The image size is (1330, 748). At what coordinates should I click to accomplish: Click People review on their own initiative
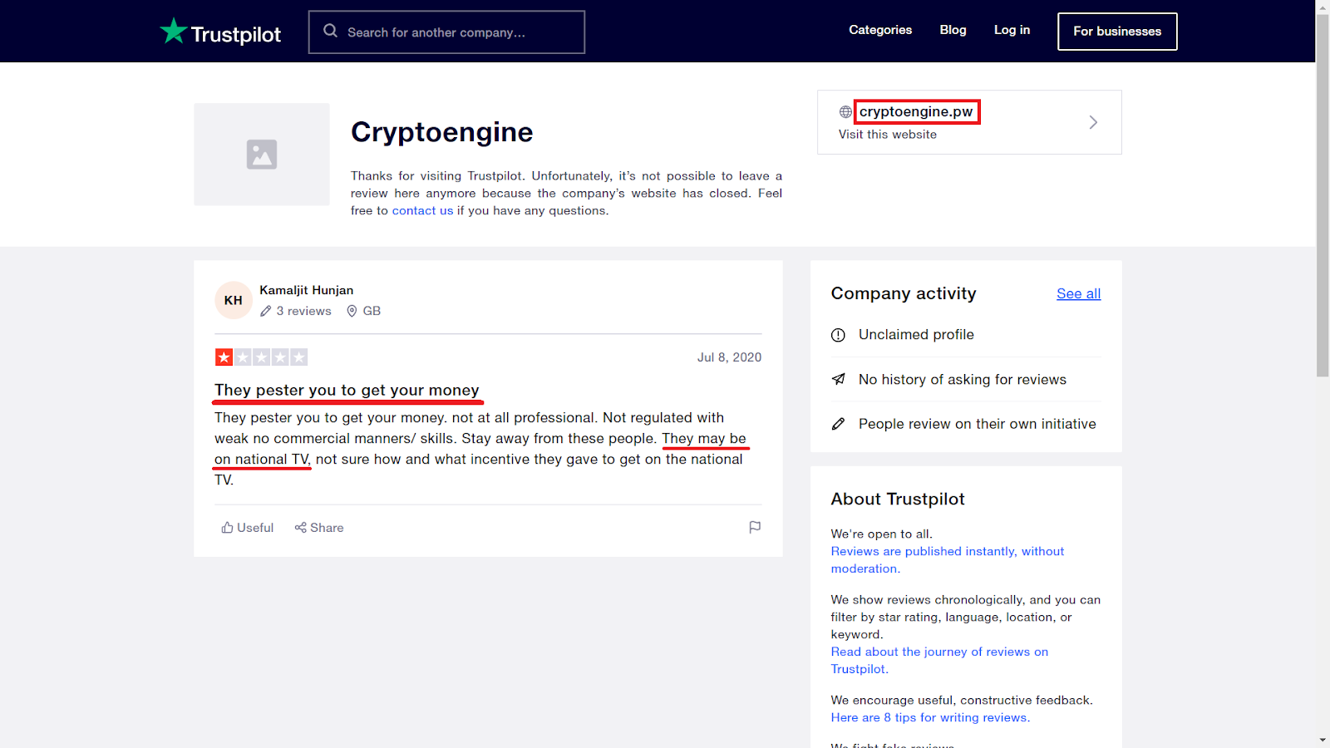[x=978, y=424]
